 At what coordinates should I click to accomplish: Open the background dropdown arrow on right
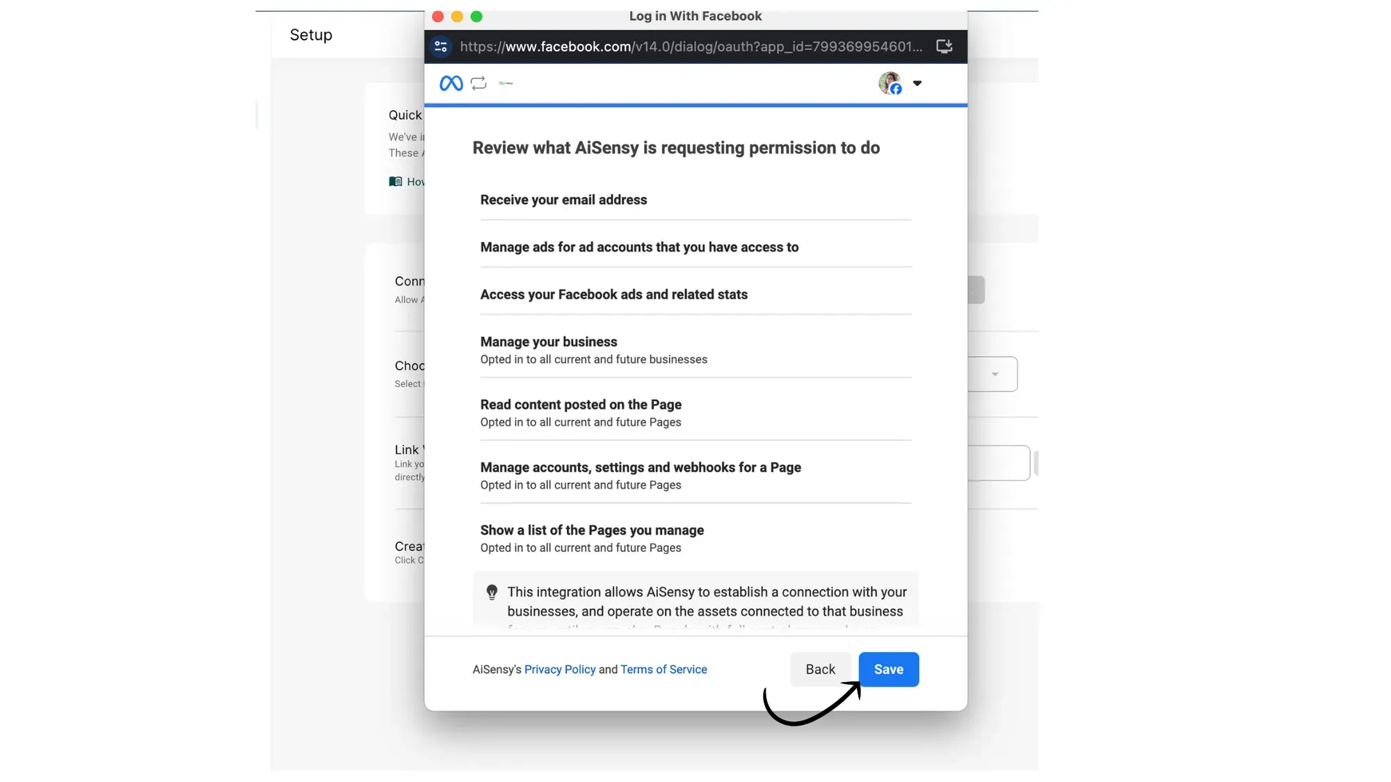click(x=995, y=375)
